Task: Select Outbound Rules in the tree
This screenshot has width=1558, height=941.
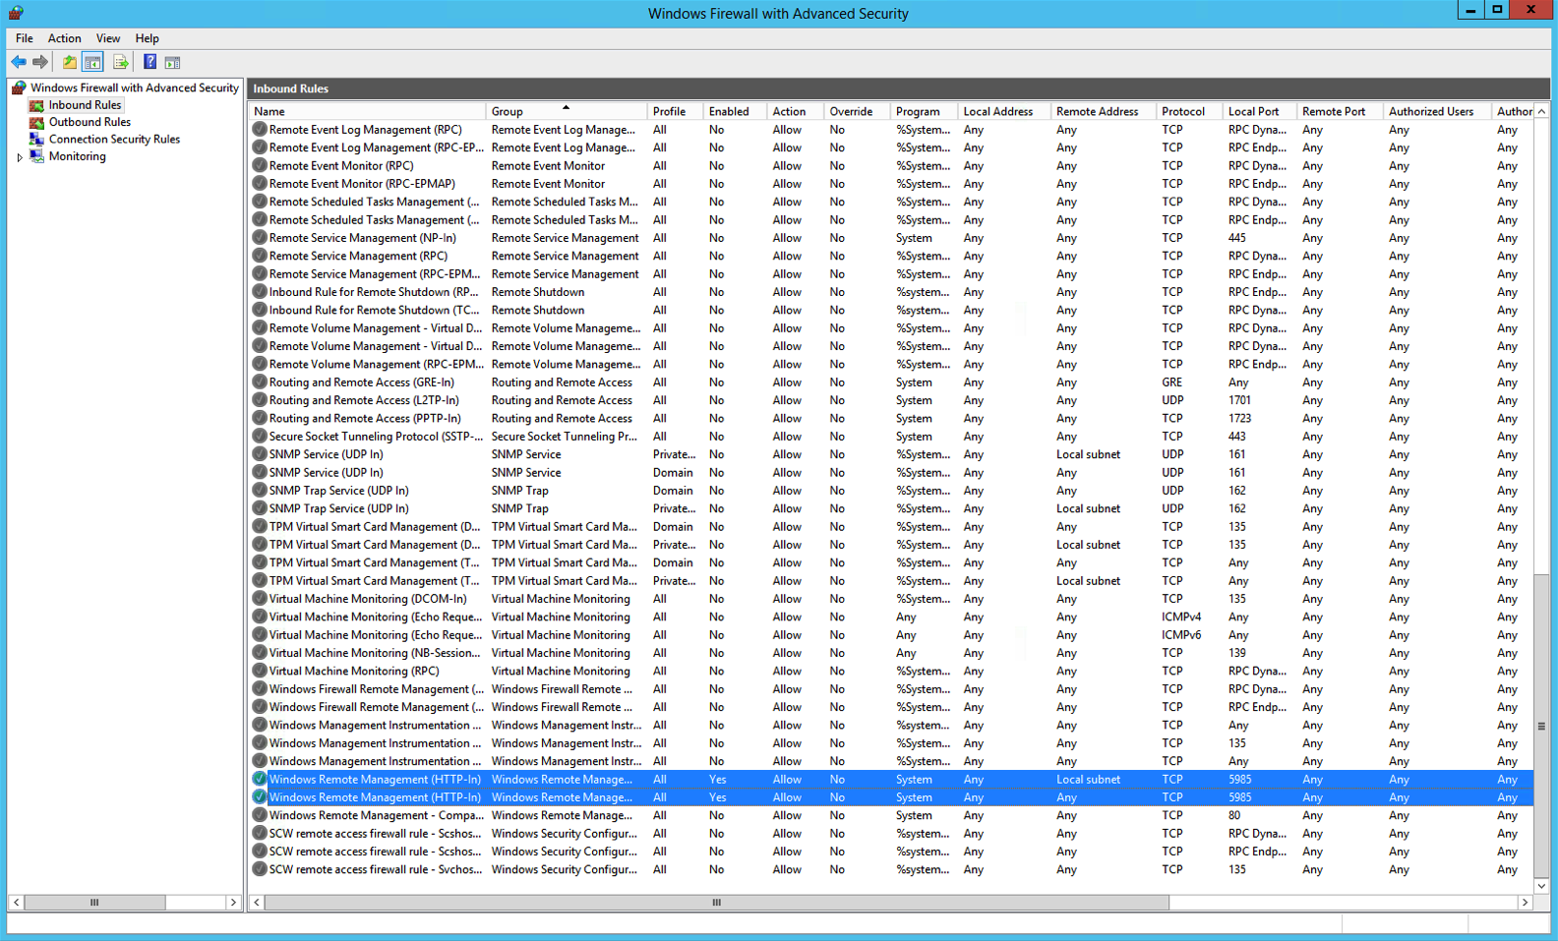Action: [x=90, y=122]
